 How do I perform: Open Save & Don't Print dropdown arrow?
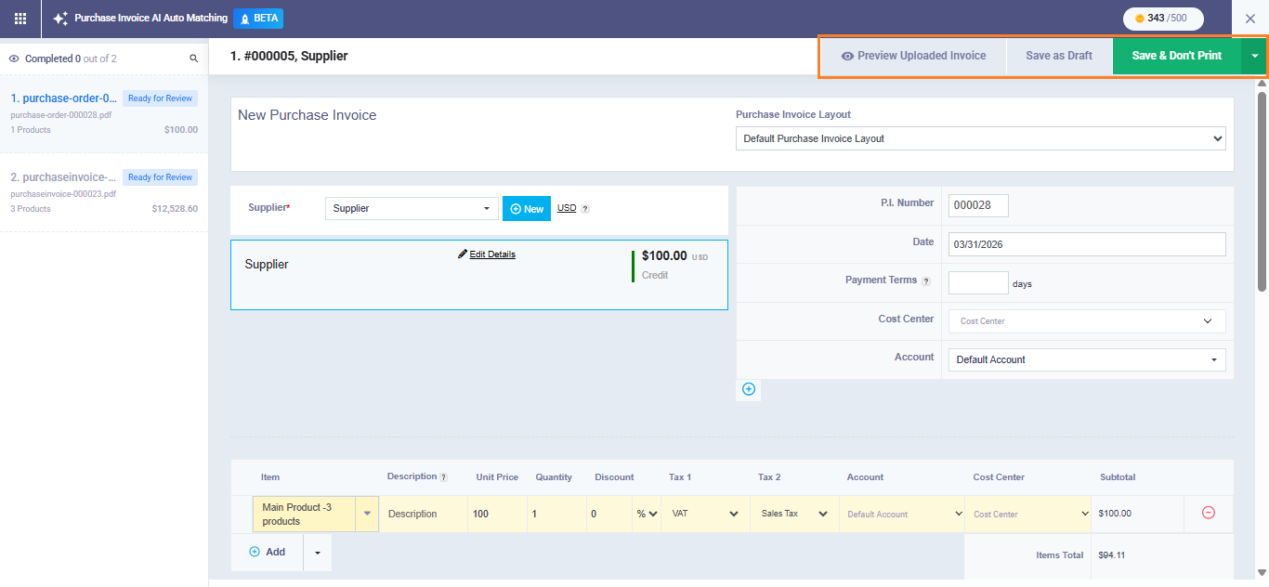coord(1254,56)
